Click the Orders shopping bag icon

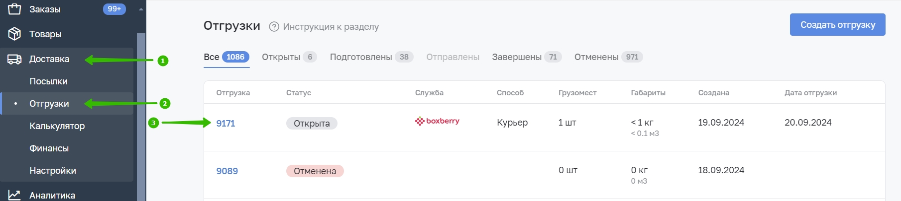click(x=14, y=9)
